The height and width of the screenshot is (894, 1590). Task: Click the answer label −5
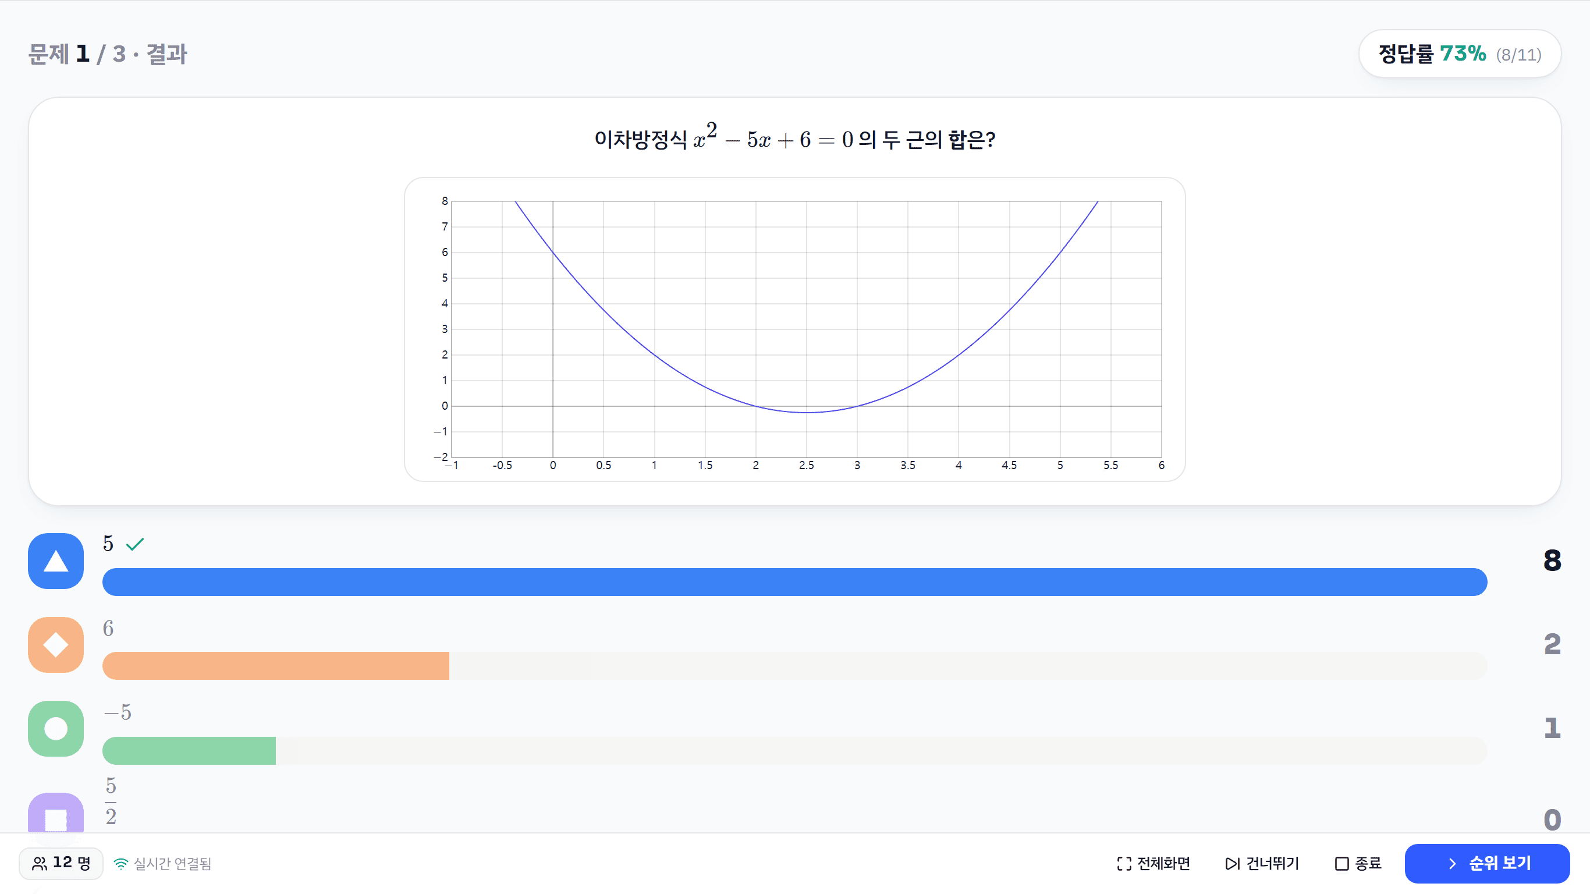pyautogui.click(x=118, y=712)
